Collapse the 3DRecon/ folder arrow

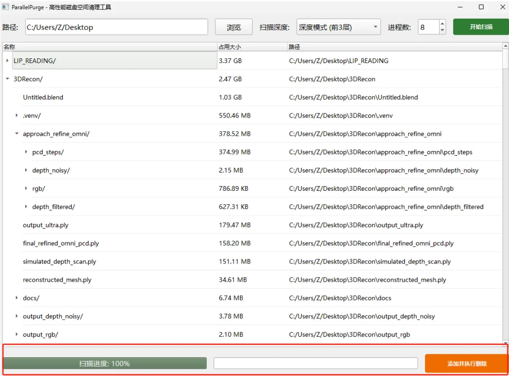tap(7, 79)
